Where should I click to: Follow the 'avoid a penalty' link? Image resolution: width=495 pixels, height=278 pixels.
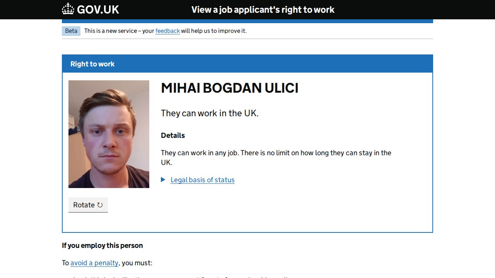point(94,263)
